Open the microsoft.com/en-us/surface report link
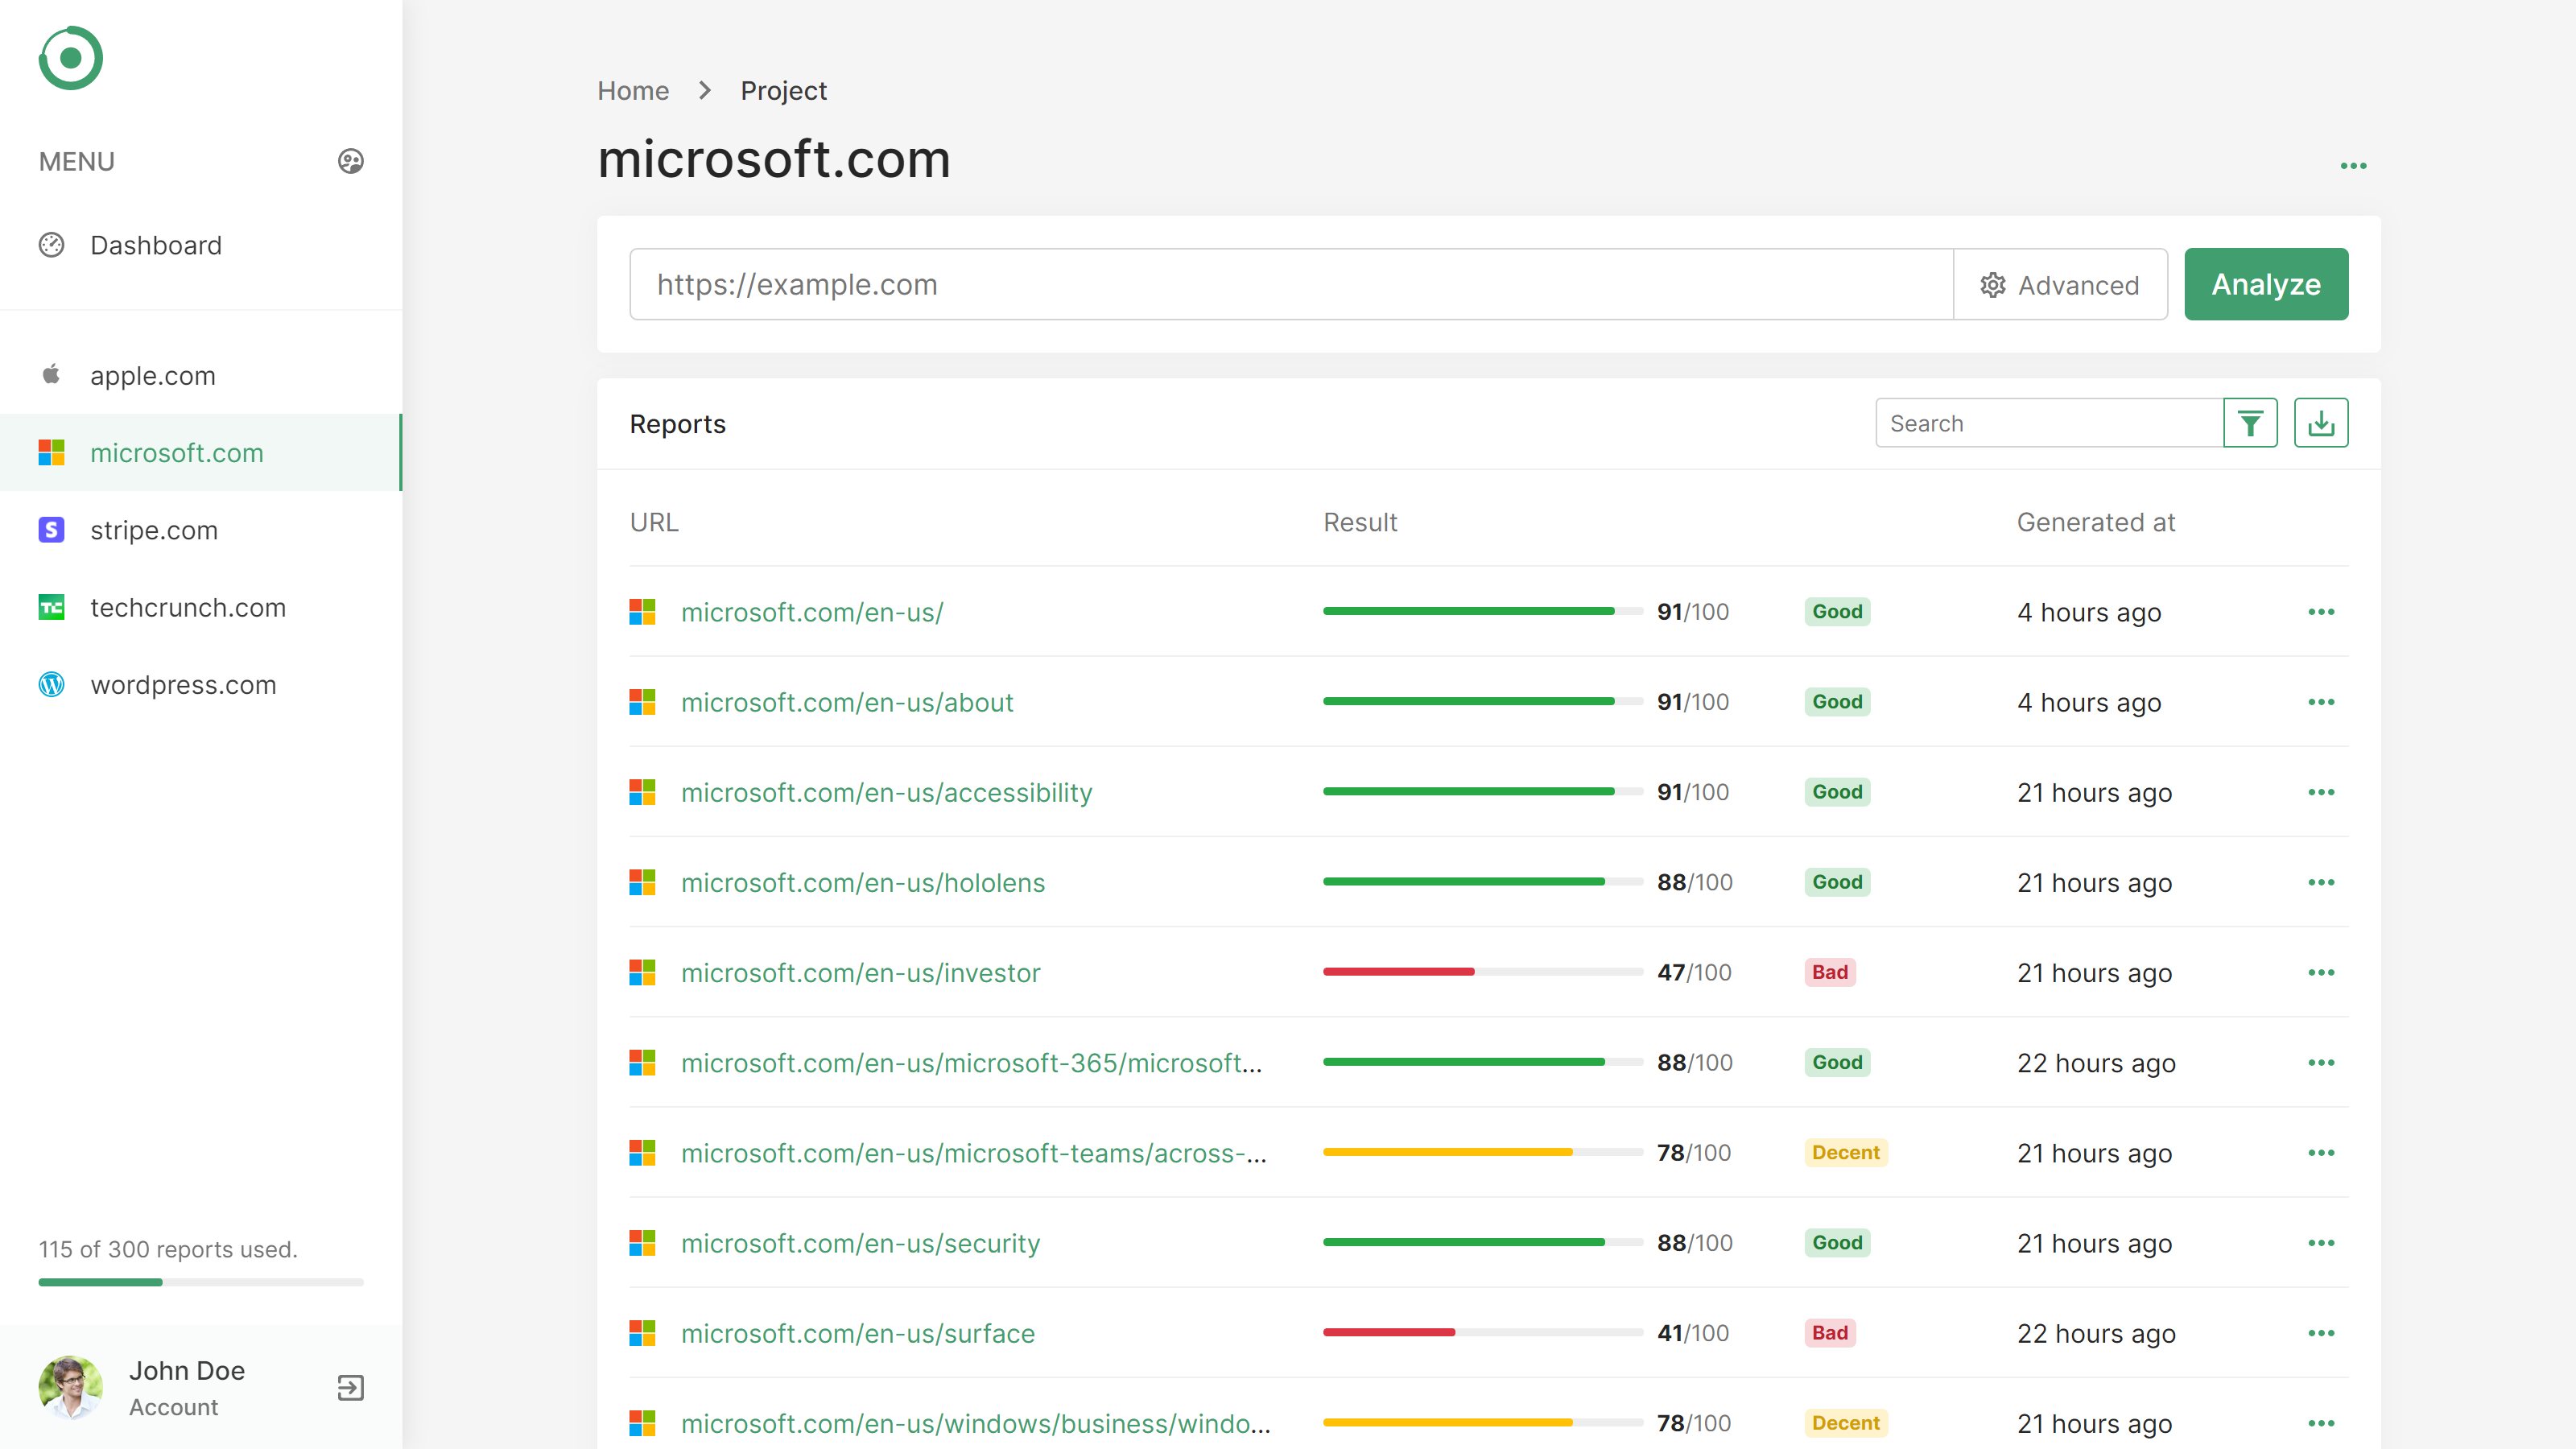2576x1449 pixels. 858,1333
